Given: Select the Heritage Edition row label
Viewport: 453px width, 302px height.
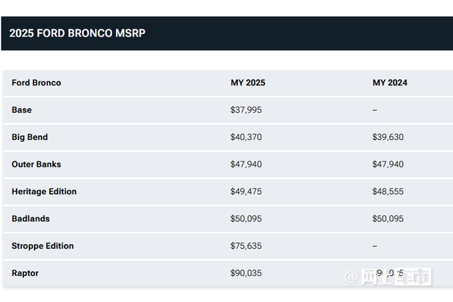Looking at the screenshot, I should (44, 191).
